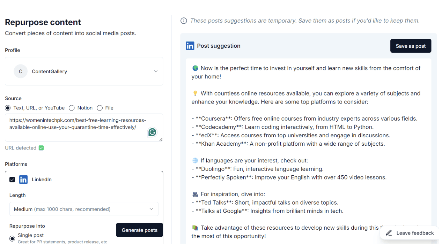442x244 pixels.
Task: Click the resize handle on the source textarea
Action: click(161, 139)
